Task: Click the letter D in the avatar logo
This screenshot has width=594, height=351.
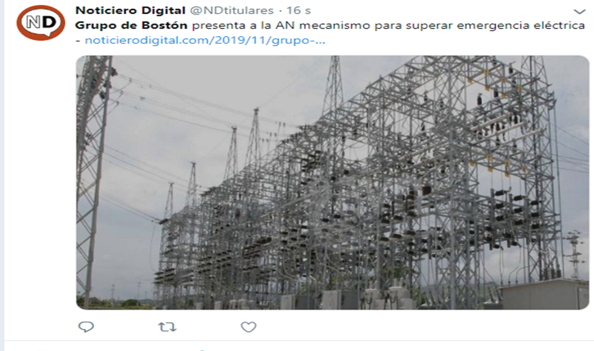Action: pyautogui.click(x=48, y=22)
